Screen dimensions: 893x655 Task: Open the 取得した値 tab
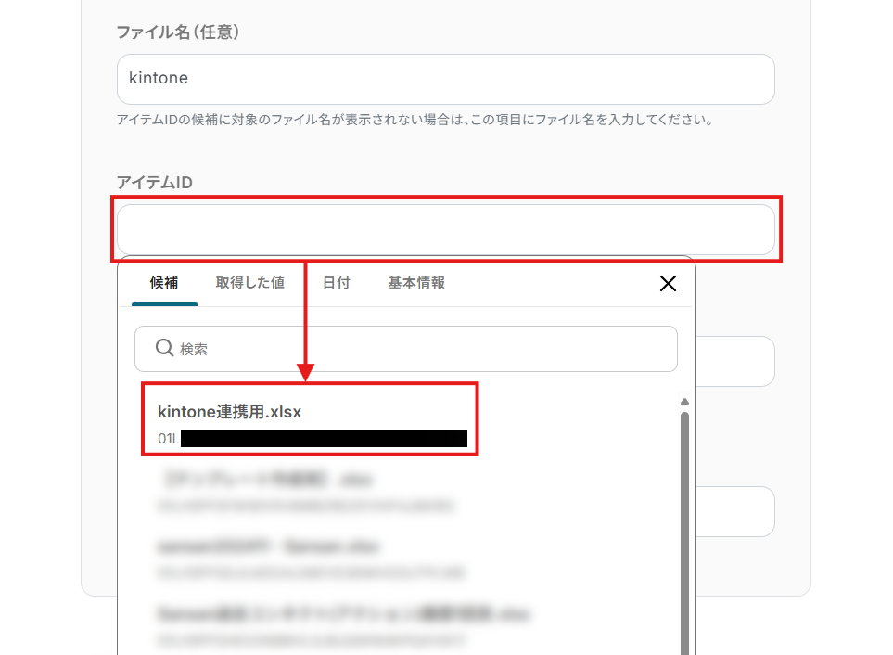[250, 283]
